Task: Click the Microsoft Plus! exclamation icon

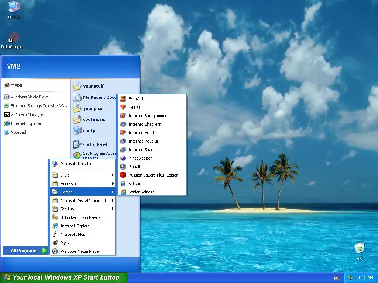Action: 55,234
